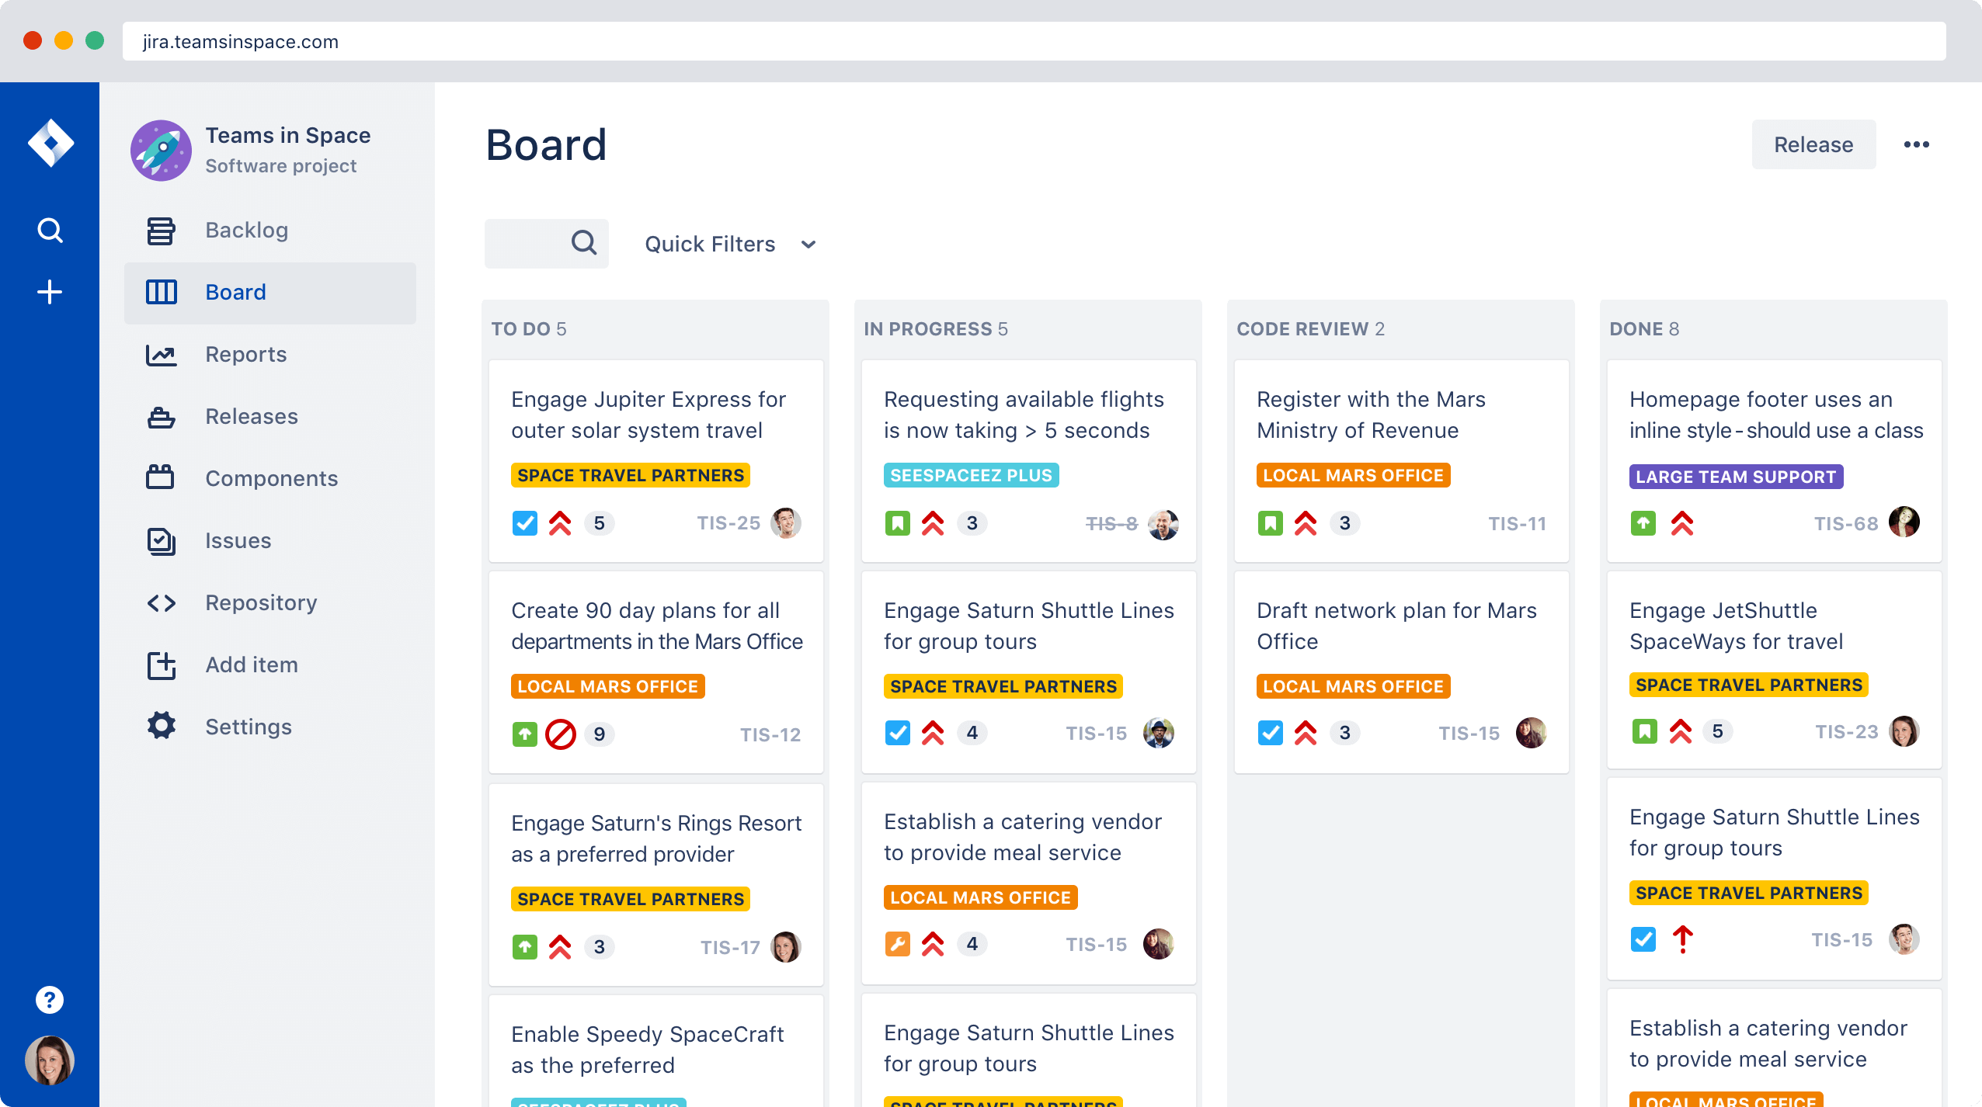The width and height of the screenshot is (1982, 1107).
Task: Click the create new item plus icon
Action: point(50,291)
